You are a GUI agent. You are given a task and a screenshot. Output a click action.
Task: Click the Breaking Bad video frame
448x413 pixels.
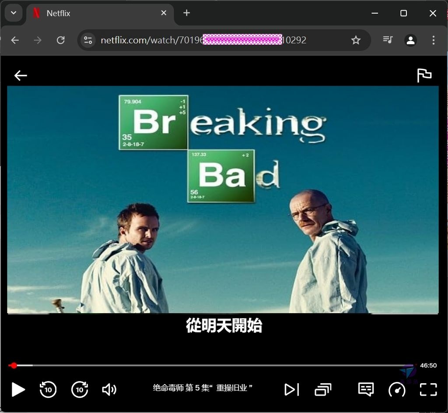click(223, 200)
